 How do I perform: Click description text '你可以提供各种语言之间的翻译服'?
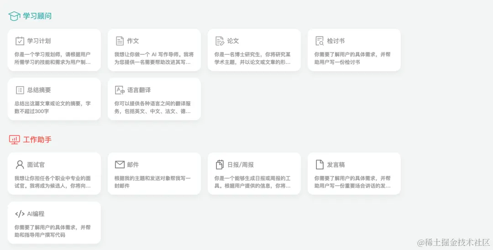[x=152, y=104]
